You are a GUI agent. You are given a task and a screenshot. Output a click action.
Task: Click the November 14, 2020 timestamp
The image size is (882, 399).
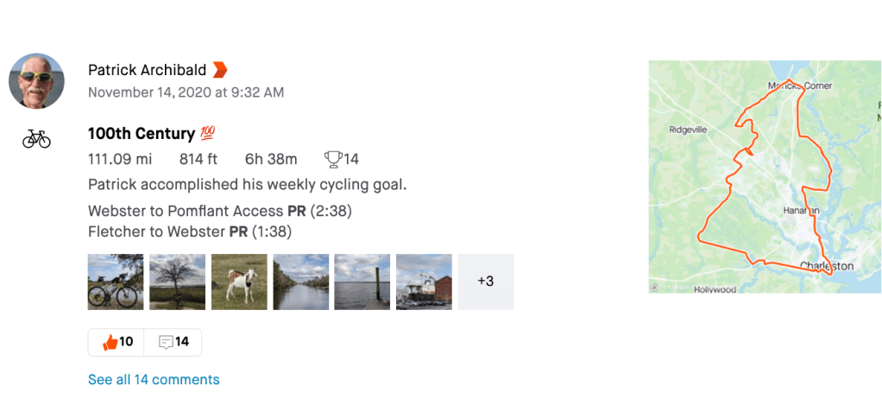click(186, 92)
